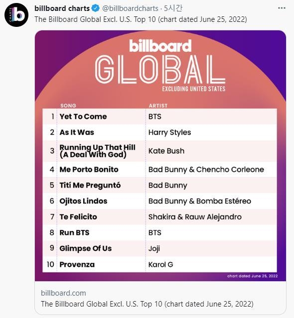294x318 pixels.
Task: Click the Karol G artist entry
Action: (x=160, y=264)
